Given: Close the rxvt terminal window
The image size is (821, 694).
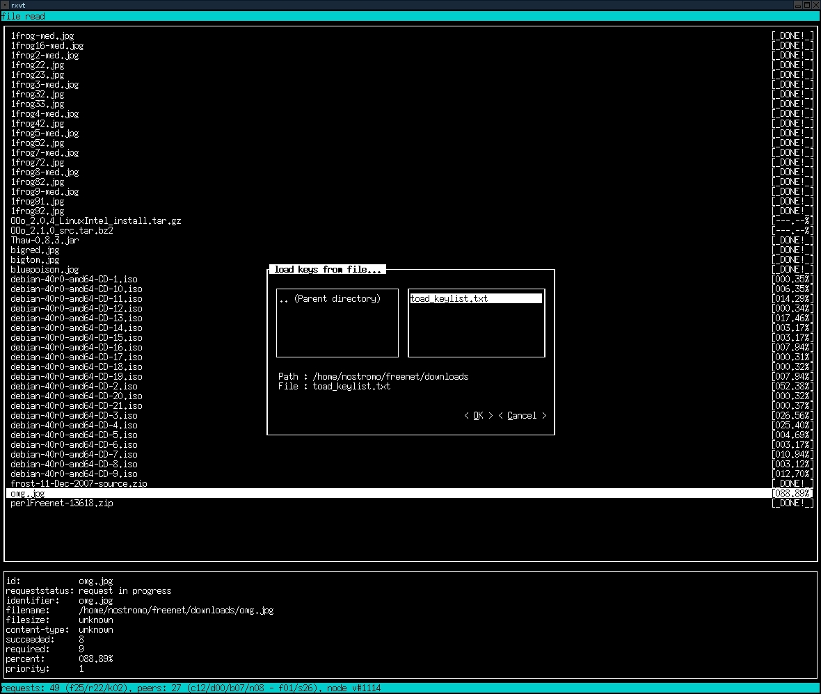Looking at the screenshot, I should pos(815,5).
